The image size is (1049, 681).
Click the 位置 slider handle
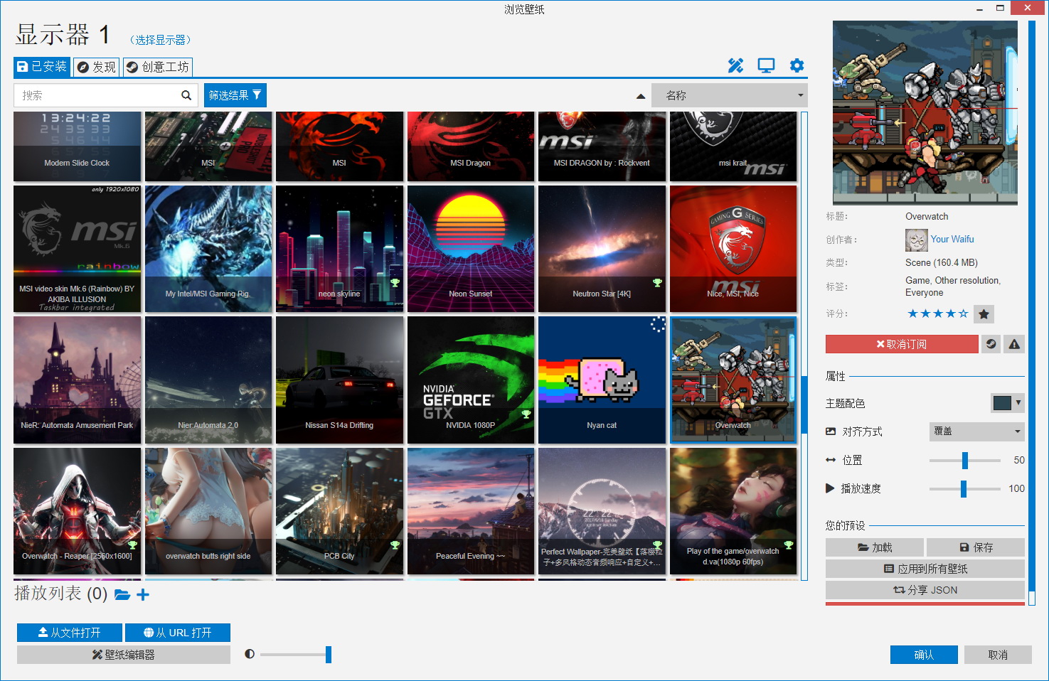[965, 460]
